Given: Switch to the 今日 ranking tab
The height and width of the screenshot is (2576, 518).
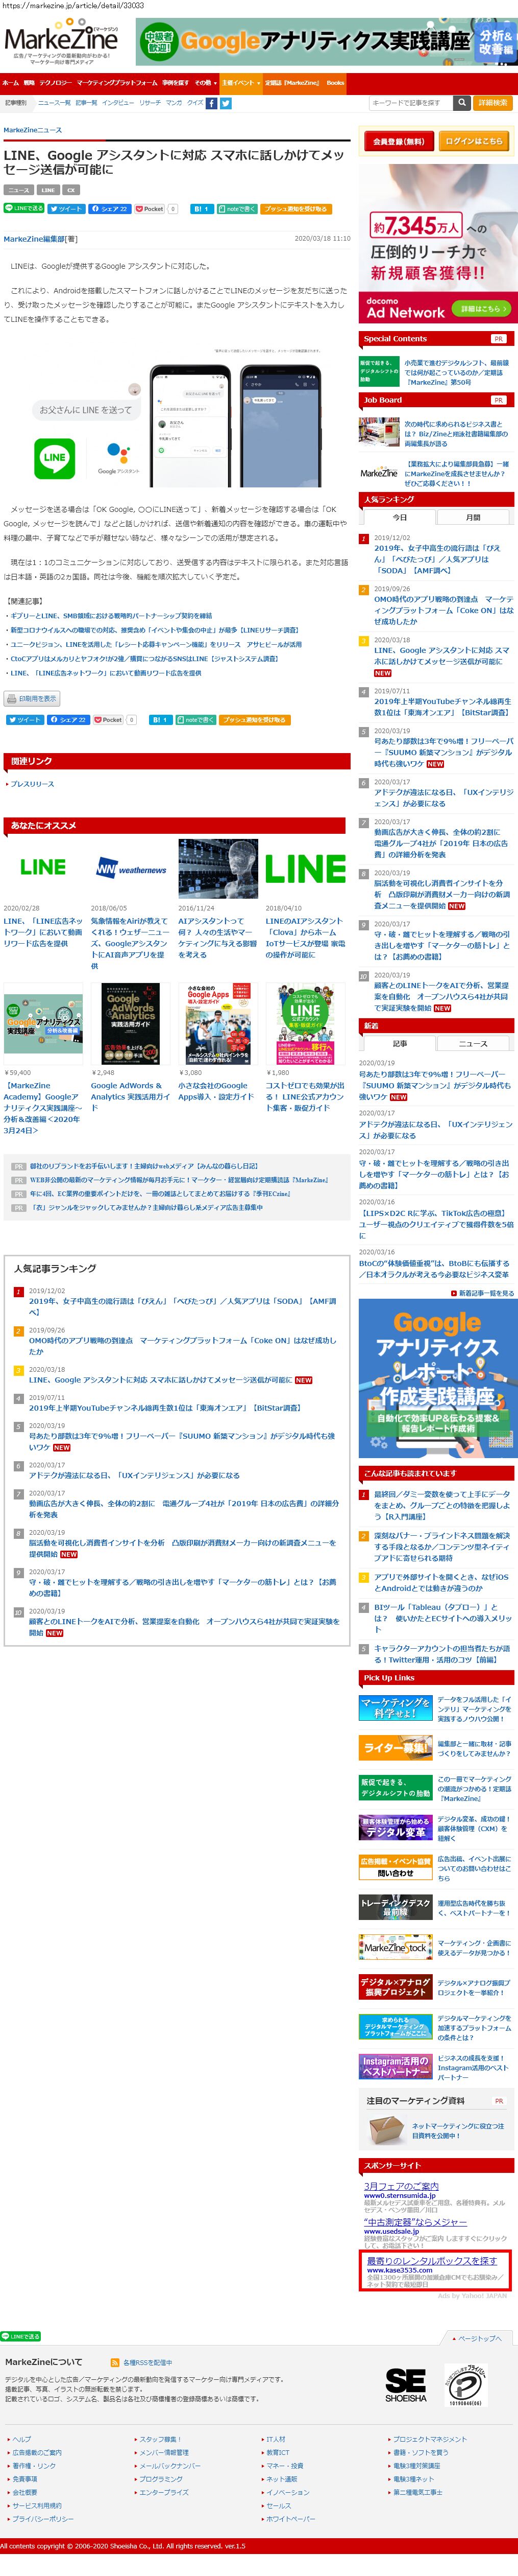Looking at the screenshot, I should (399, 517).
